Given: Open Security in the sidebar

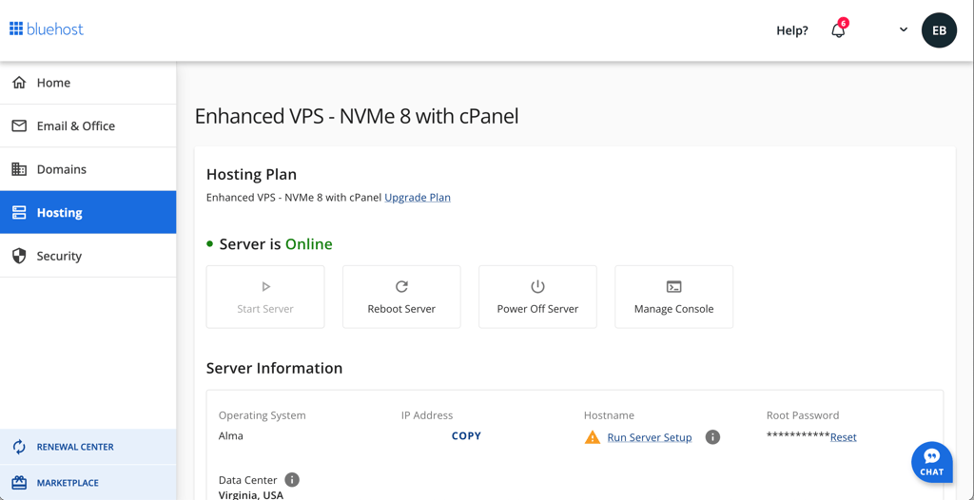Looking at the screenshot, I should click(x=88, y=256).
